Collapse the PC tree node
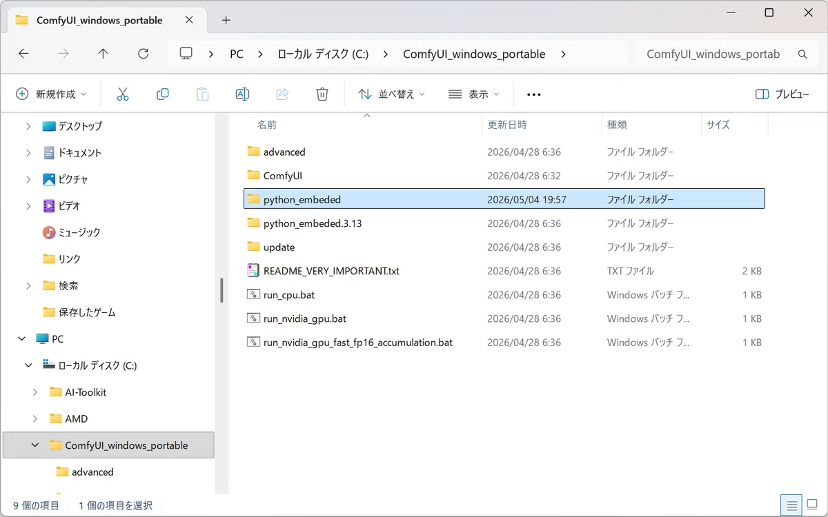828x517 pixels. 21,339
